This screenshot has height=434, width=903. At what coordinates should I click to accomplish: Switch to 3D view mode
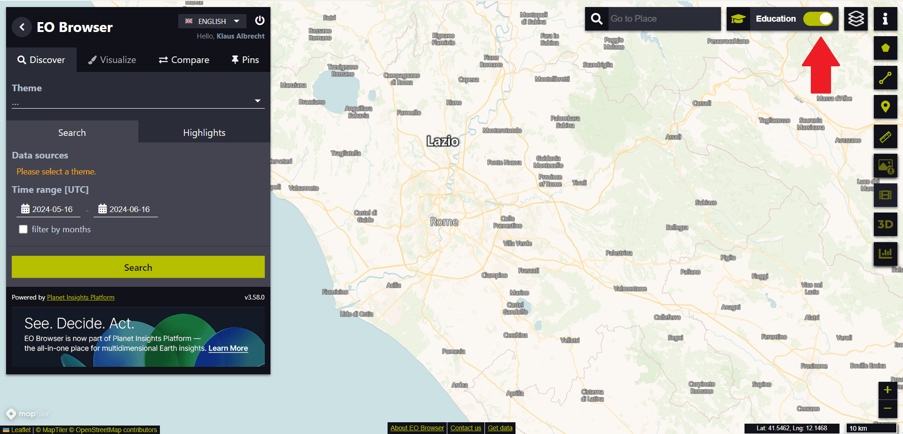885,224
